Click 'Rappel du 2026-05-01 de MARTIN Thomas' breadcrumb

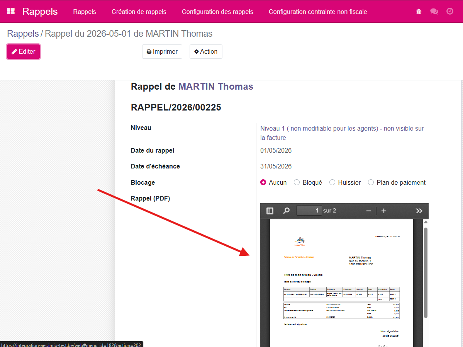click(x=129, y=33)
